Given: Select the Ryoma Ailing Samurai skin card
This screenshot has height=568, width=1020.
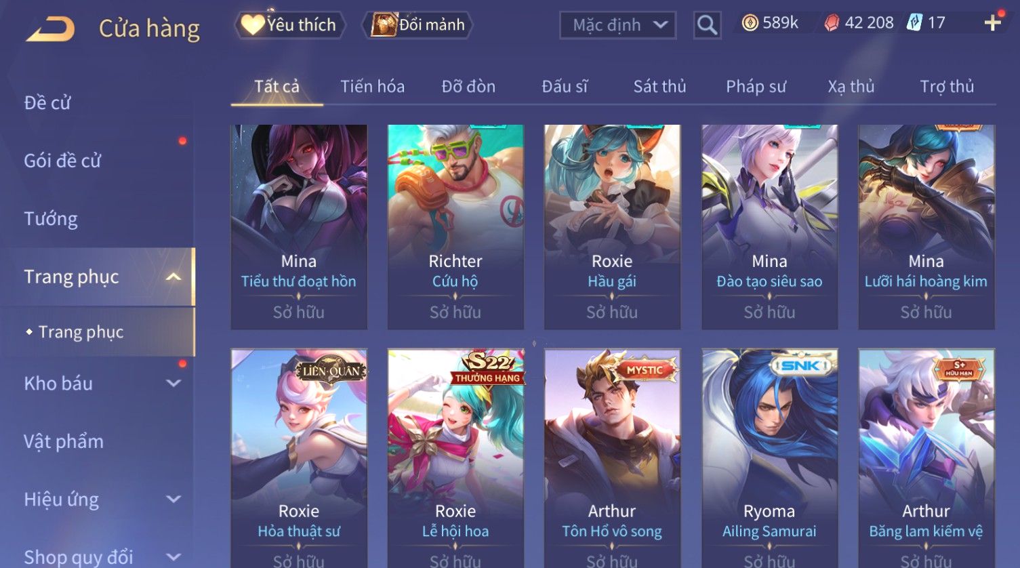Looking at the screenshot, I should pyautogui.click(x=769, y=458).
